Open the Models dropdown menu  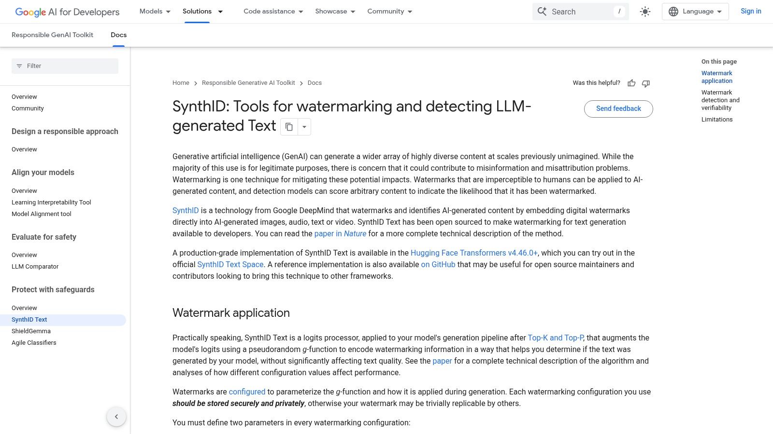tap(154, 11)
